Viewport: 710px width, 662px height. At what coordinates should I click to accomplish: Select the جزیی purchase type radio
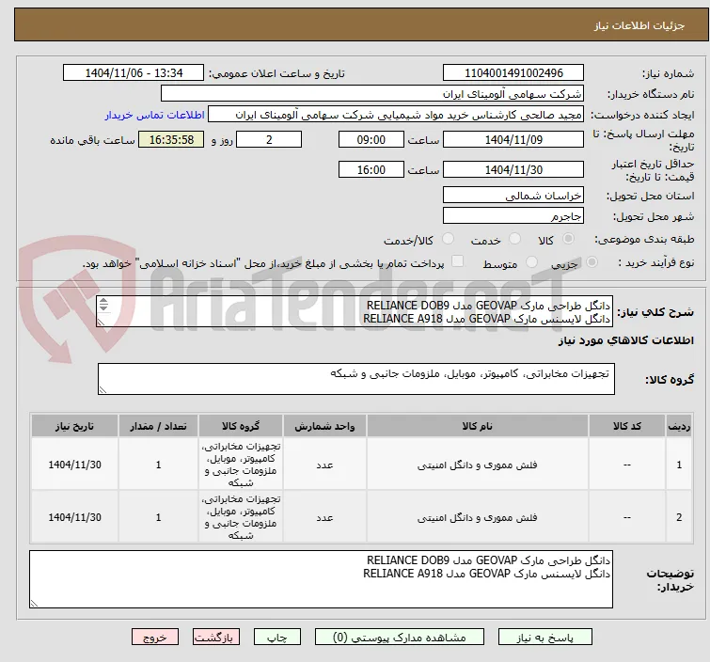click(592, 262)
